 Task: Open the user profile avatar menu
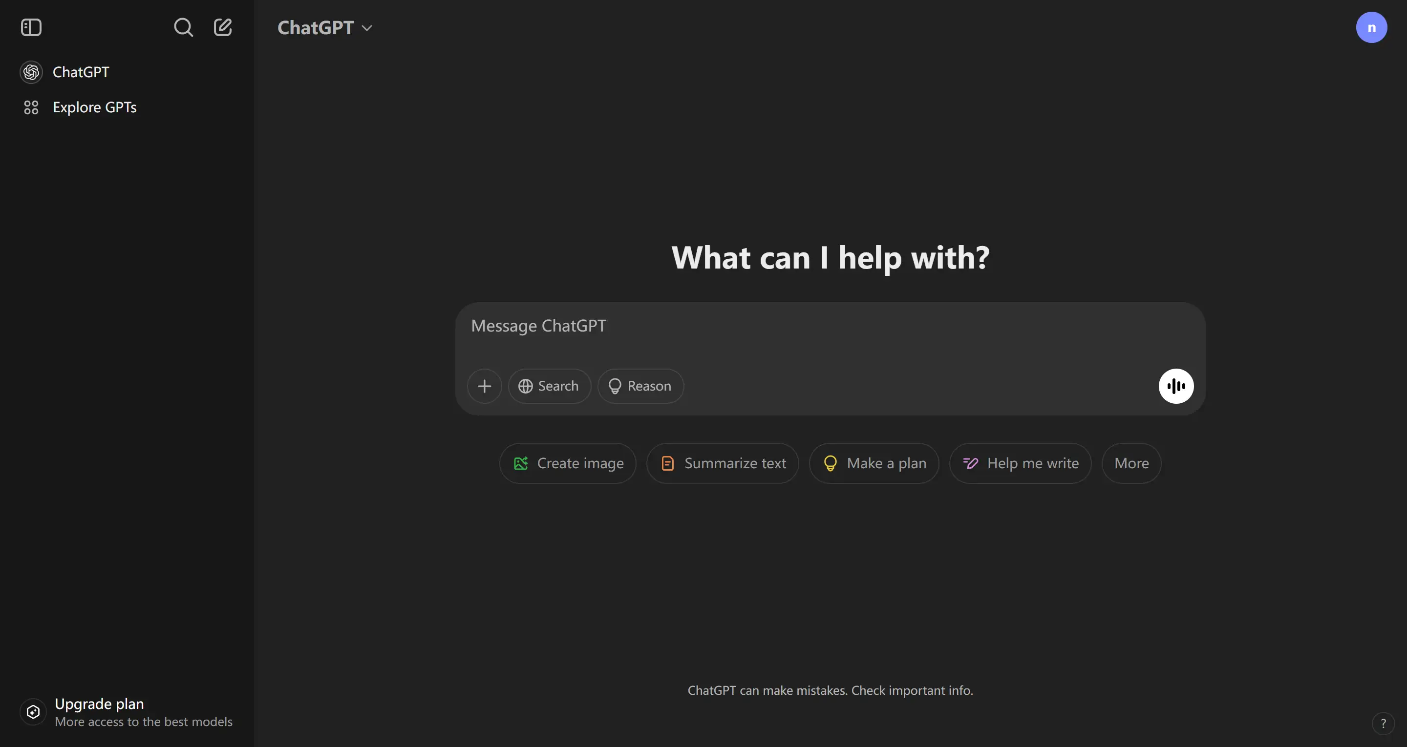[1371, 27]
